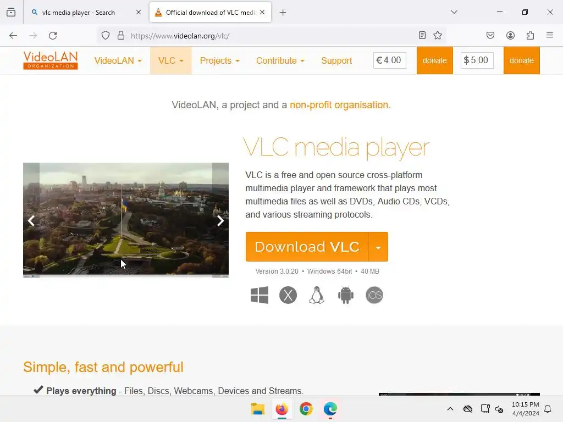The width and height of the screenshot is (563, 422).
Task: Open the Save to Pocket icon
Action: click(490, 35)
